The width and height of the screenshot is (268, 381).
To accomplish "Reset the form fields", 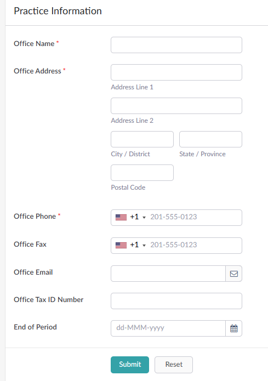I will click(174, 365).
